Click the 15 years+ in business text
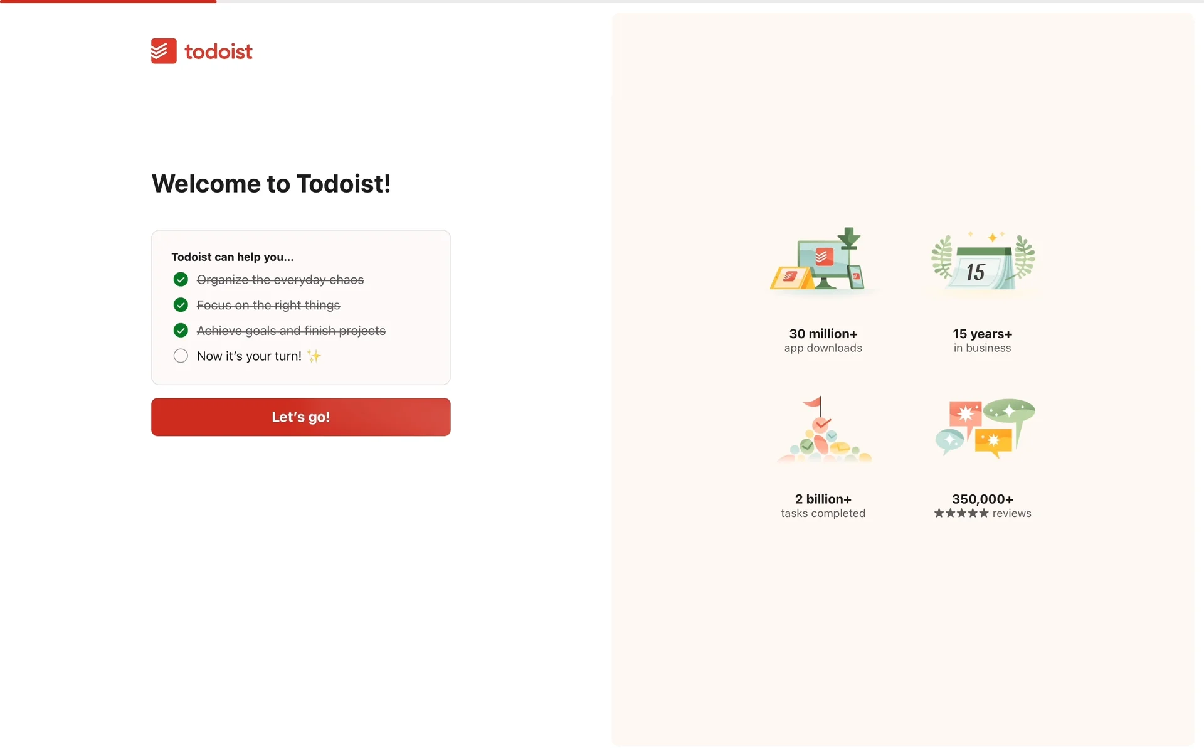This screenshot has width=1204, height=756. (983, 341)
